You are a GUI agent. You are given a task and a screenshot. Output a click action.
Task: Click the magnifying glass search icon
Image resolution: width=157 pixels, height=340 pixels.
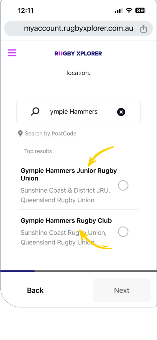pos(35,112)
